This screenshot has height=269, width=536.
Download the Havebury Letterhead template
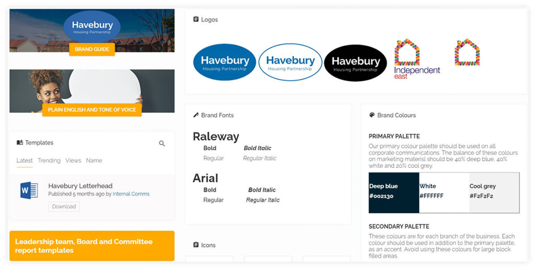(63, 206)
